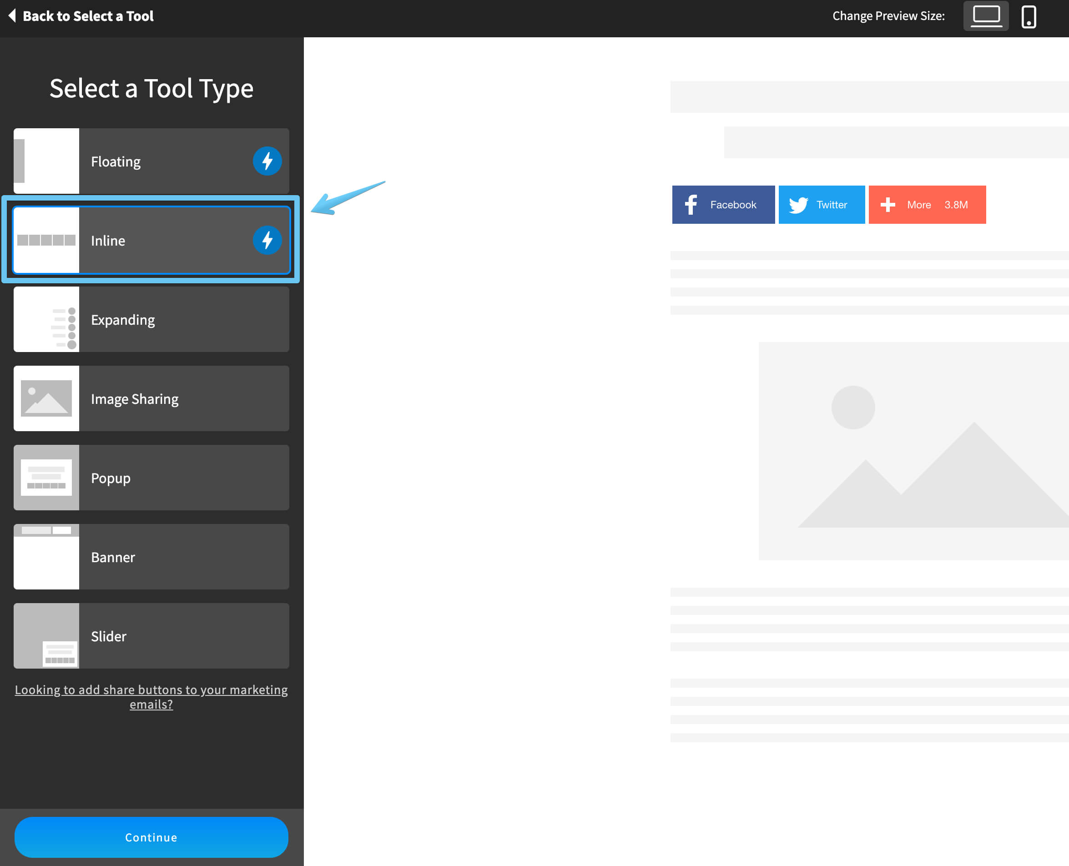Click the Popup tool thumbnail icon
The width and height of the screenshot is (1069, 866).
pos(46,478)
